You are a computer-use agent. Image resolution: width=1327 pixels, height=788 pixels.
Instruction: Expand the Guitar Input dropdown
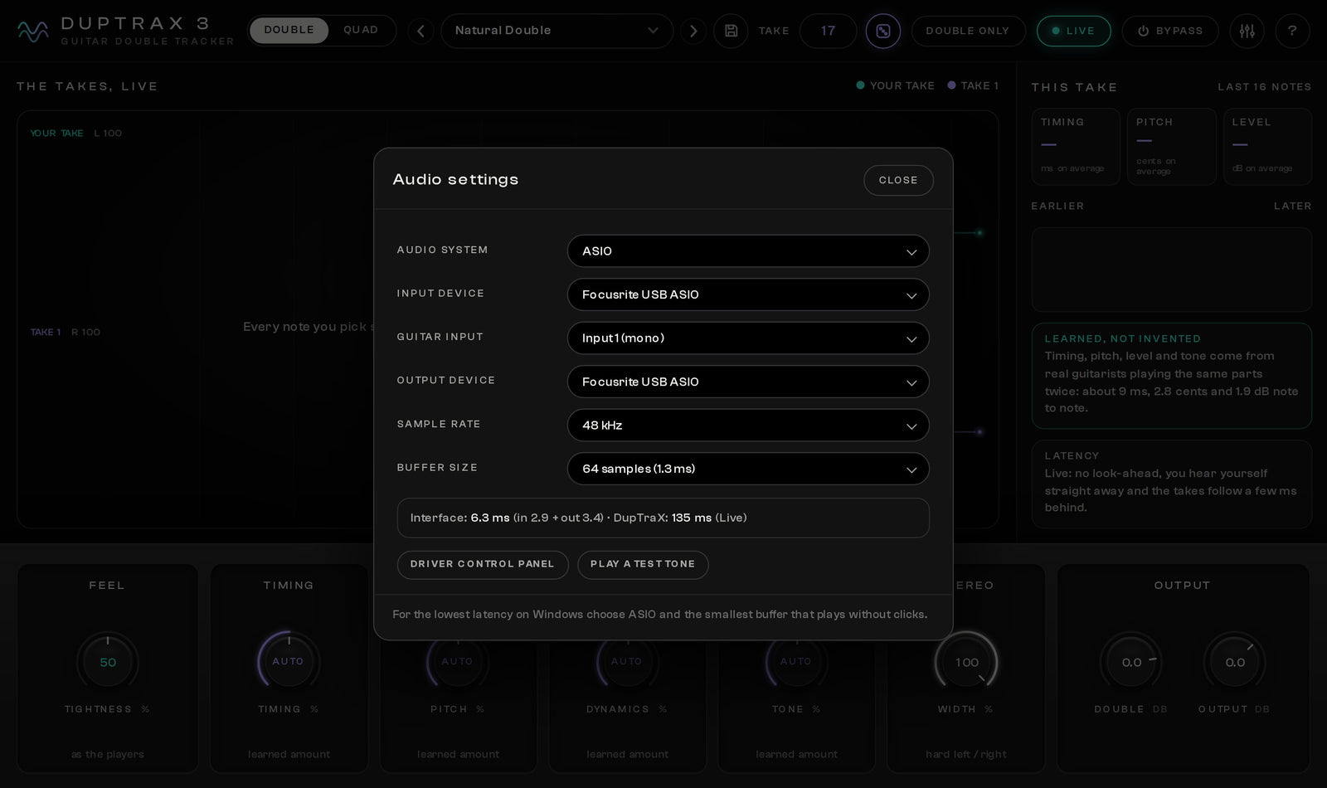tap(748, 338)
